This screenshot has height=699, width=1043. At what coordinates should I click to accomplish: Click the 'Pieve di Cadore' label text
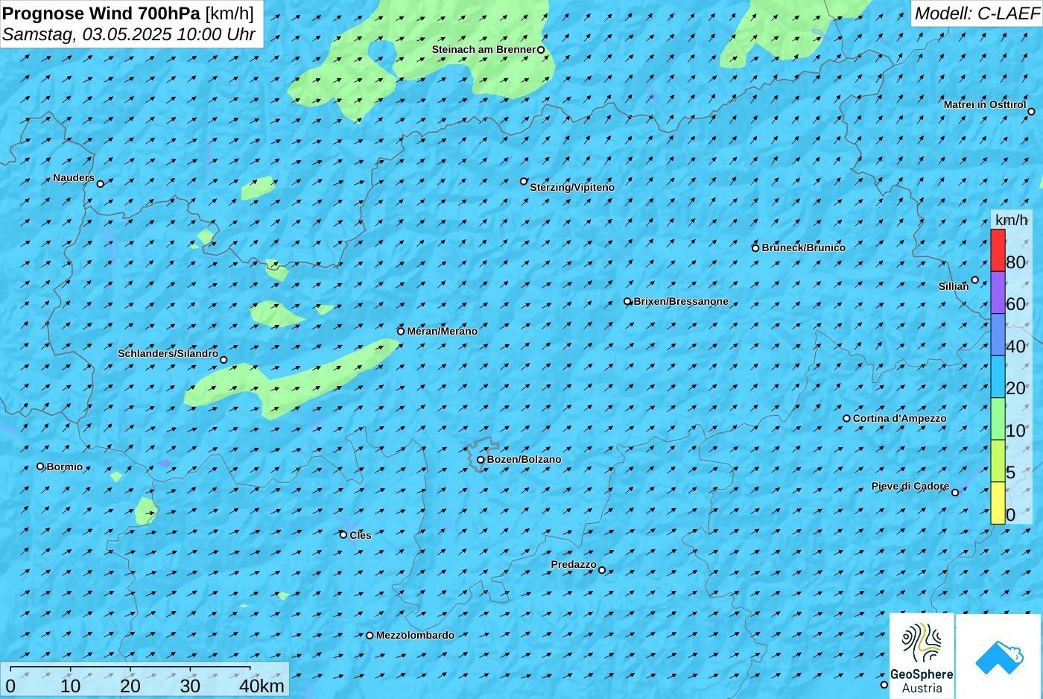pos(910,487)
